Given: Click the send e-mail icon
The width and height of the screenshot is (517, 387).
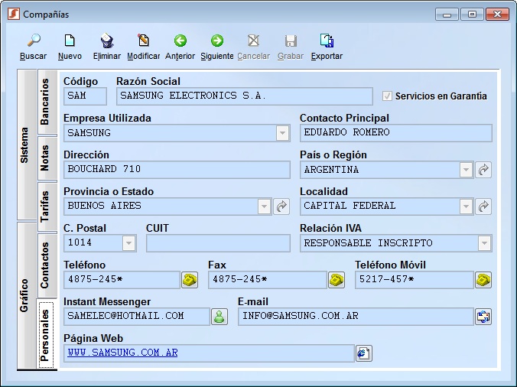Looking at the screenshot, I should [483, 317].
